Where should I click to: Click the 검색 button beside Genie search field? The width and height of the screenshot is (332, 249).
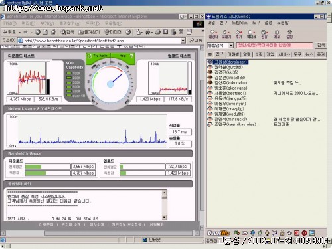tap(321, 45)
